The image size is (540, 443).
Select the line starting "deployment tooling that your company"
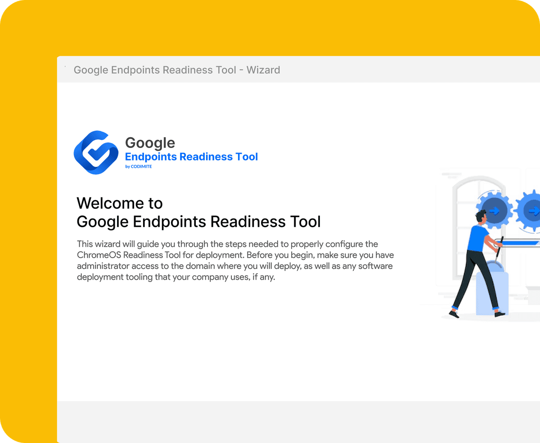tap(176, 277)
